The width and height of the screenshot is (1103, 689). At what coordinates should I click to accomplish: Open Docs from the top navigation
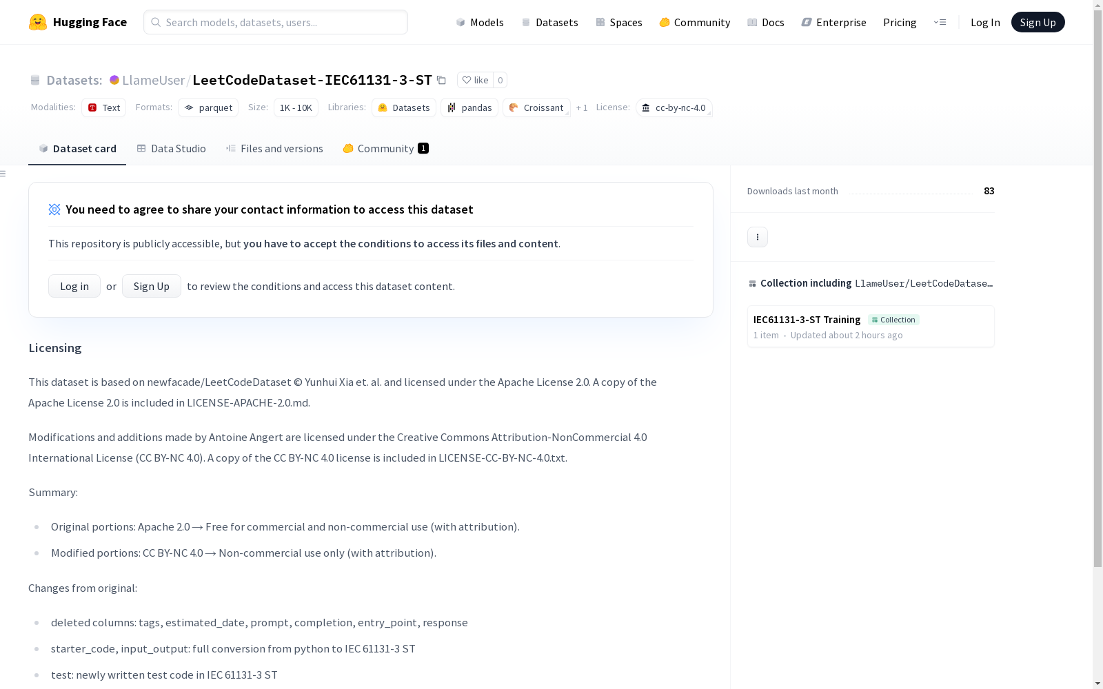pyautogui.click(x=765, y=22)
